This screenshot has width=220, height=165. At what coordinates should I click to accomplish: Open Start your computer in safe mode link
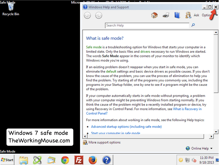115,133
